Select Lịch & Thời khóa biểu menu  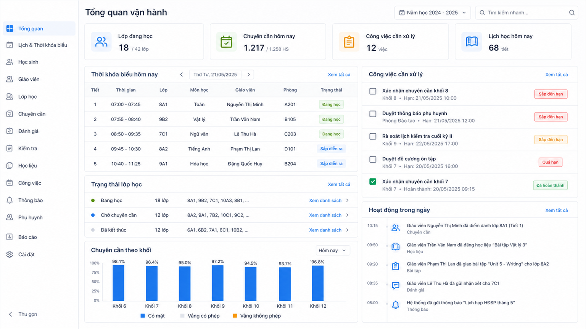39,45
